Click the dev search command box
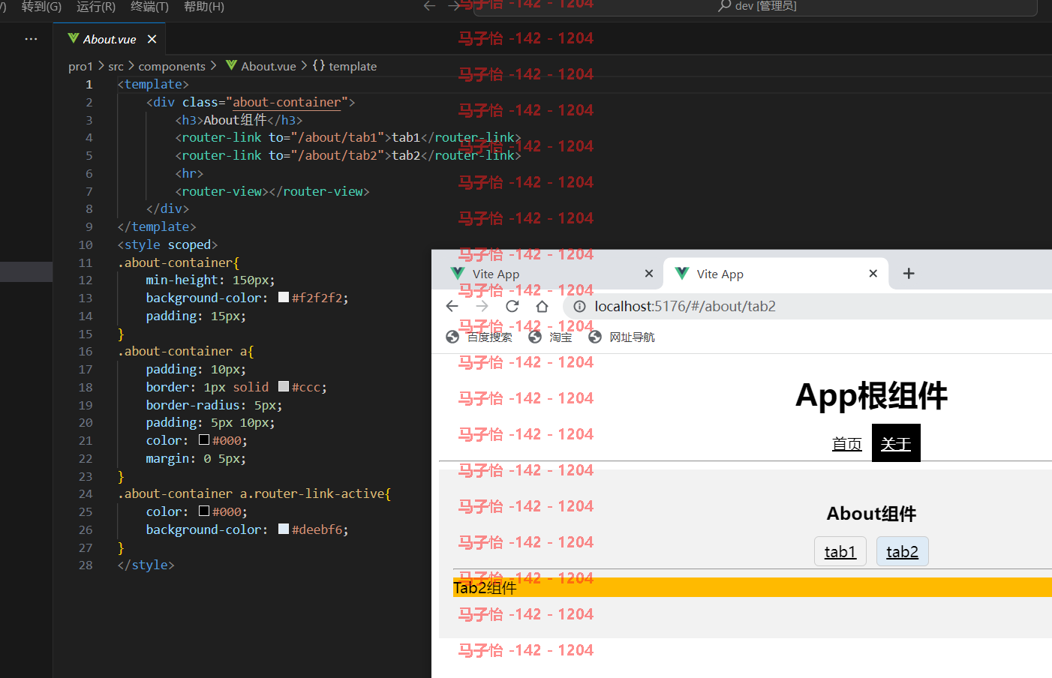Image resolution: width=1052 pixels, height=678 pixels. (x=755, y=7)
